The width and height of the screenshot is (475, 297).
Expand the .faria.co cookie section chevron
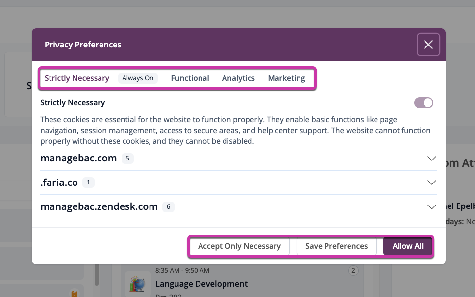[431, 183]
